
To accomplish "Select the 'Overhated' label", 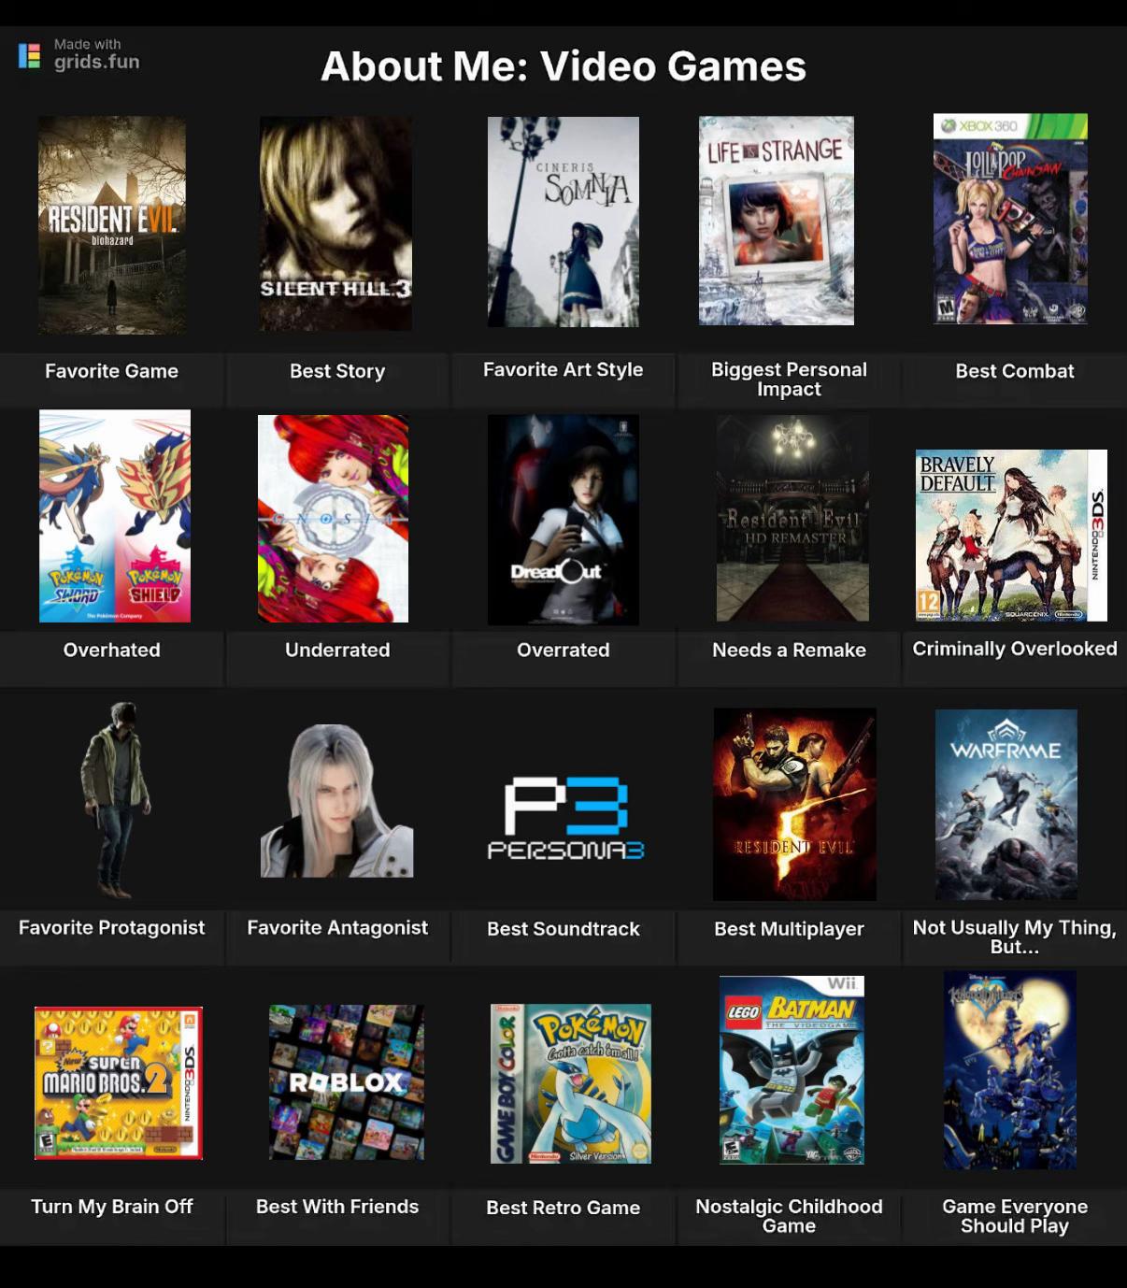I will [112, 650].
